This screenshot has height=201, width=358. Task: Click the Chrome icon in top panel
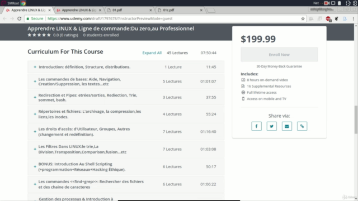[x=23, y=3]
